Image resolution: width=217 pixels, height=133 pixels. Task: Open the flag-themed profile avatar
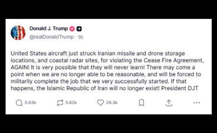tap(18, 33)
